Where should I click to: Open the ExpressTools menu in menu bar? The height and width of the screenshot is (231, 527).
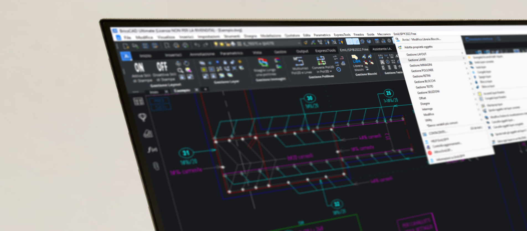[342, 35]
